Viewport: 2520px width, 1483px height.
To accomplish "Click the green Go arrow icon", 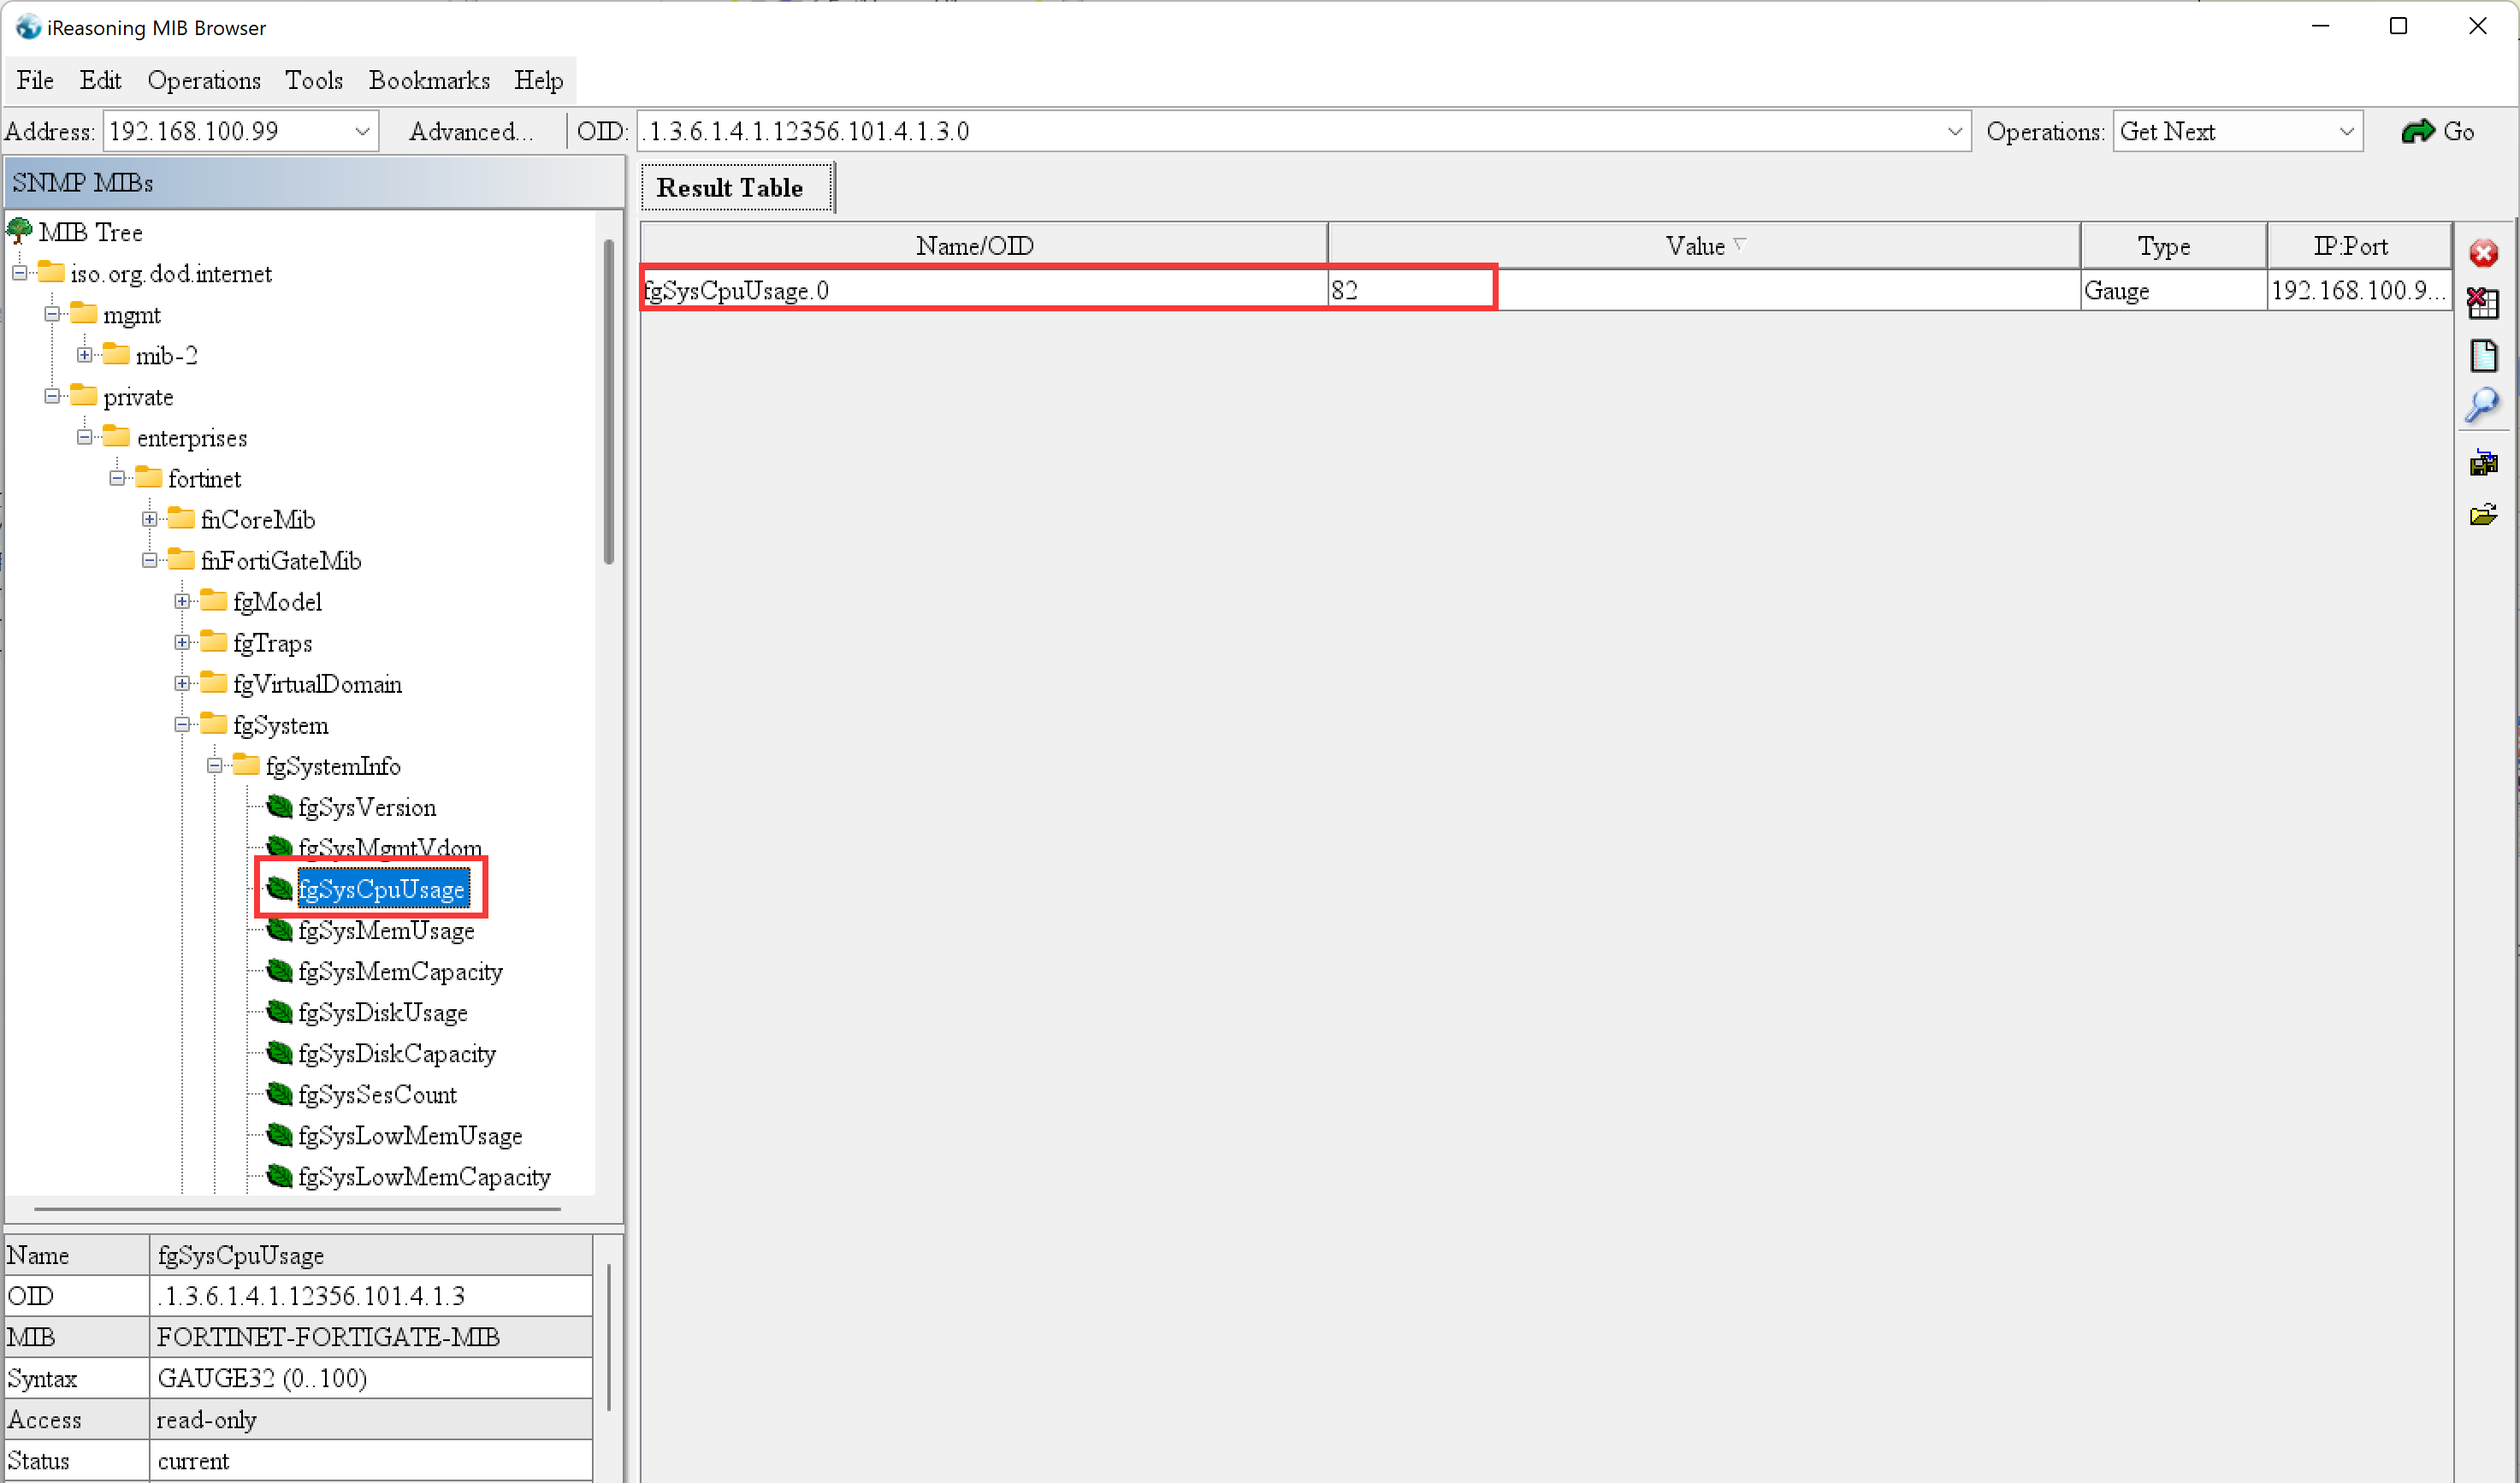I will 2418,132.
